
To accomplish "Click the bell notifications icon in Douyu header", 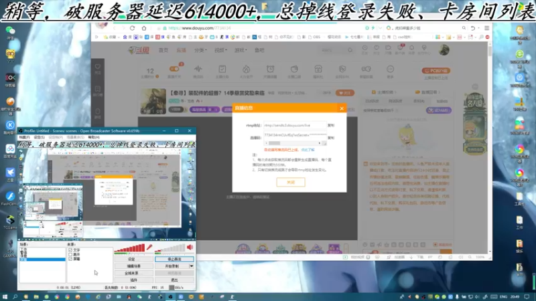I will tap(411, 48).
